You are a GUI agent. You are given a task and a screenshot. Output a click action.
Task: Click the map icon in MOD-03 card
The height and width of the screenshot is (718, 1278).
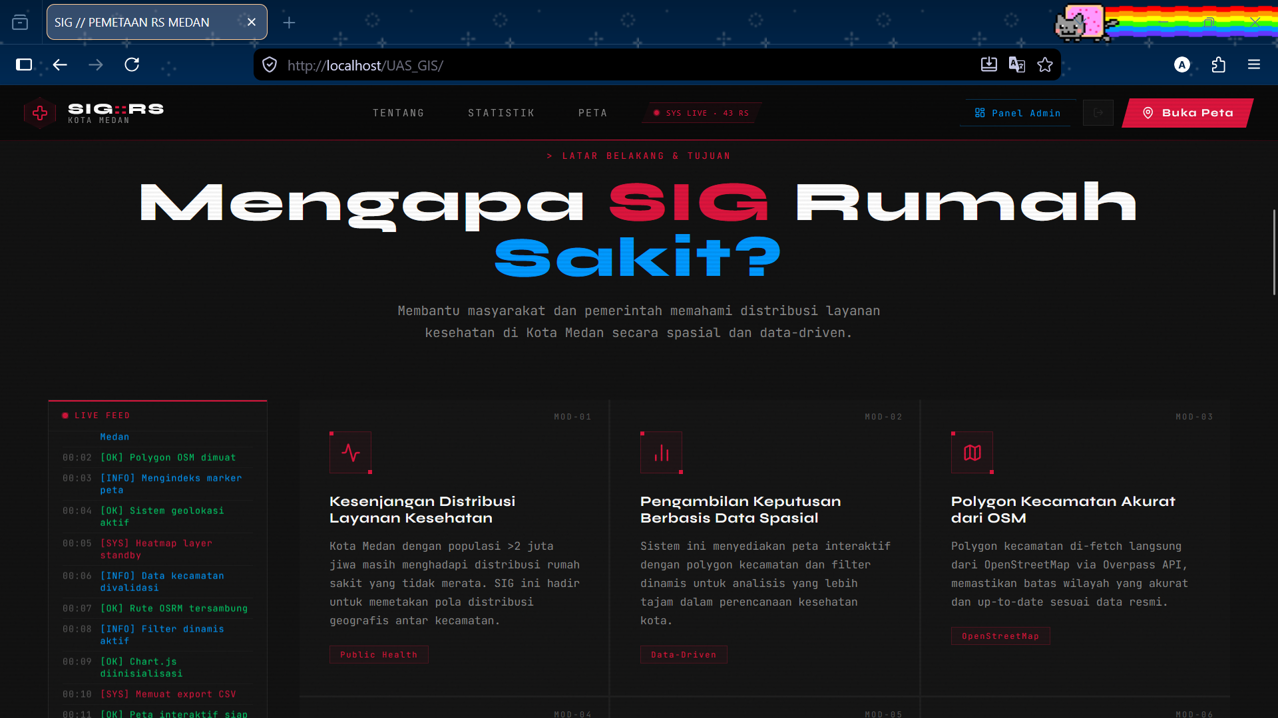[x=972, y=453]
